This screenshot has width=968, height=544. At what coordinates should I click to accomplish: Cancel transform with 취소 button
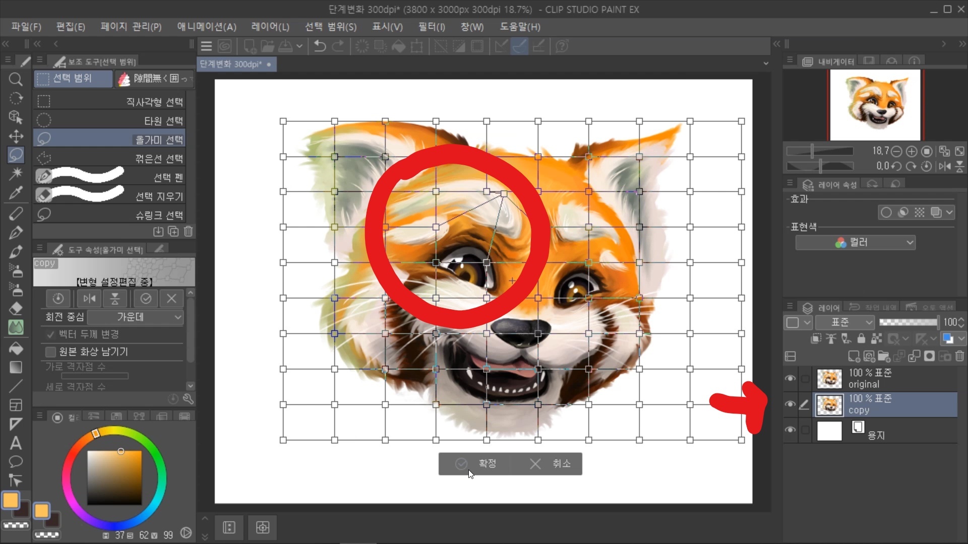click(x=550, y=463)
